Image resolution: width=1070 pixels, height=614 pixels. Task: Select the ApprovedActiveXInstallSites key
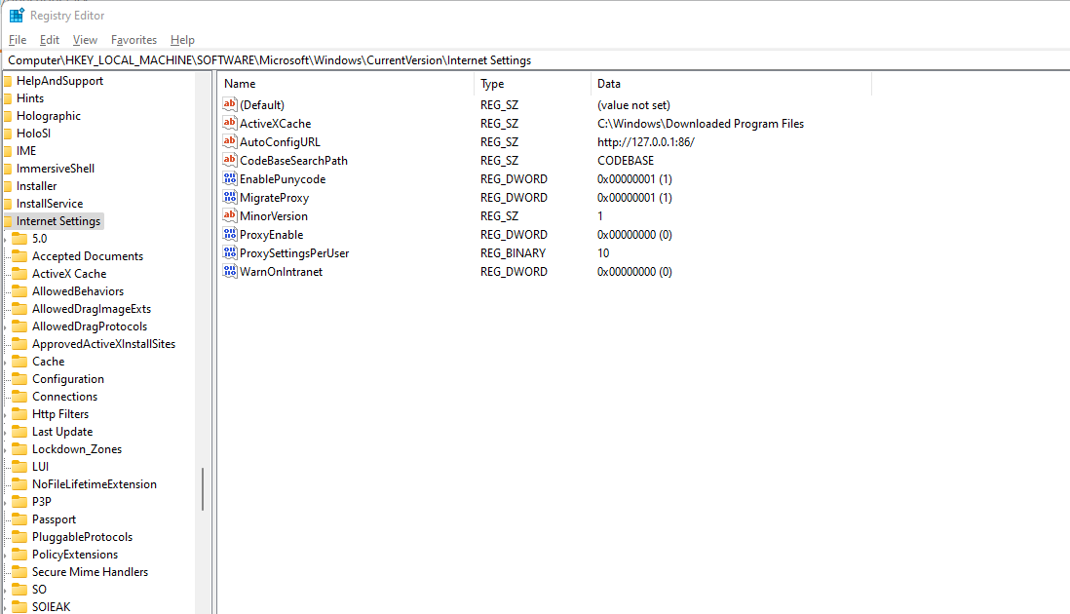[x=103, y=344]
